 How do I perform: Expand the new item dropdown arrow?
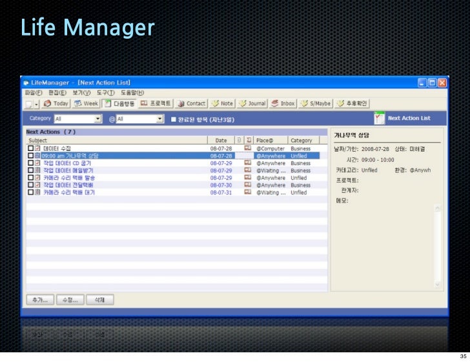click(x=36, y=105)
